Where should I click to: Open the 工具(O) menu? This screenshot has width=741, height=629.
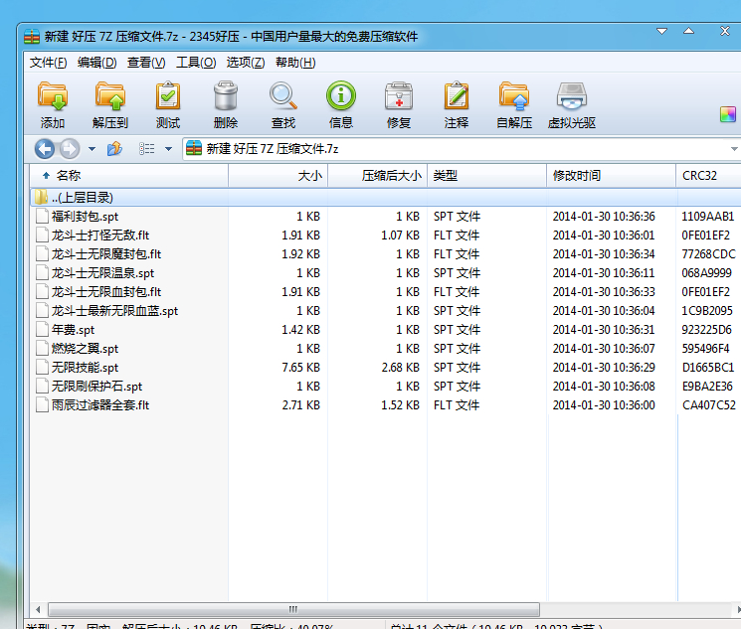(x=196, y=63)
